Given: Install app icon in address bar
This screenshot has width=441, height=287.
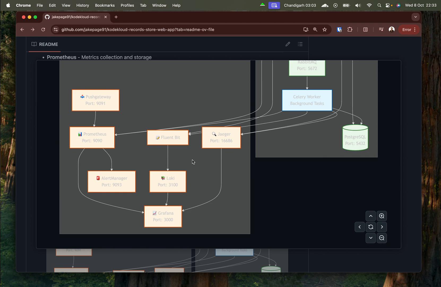Looking at the screenshot, I should (x=306, y=29).
